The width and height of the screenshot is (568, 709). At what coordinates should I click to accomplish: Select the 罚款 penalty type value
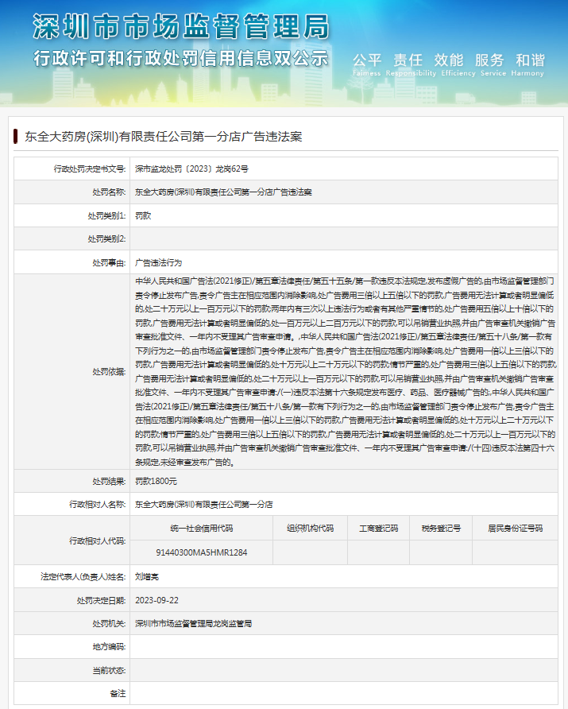click(143, 215)
